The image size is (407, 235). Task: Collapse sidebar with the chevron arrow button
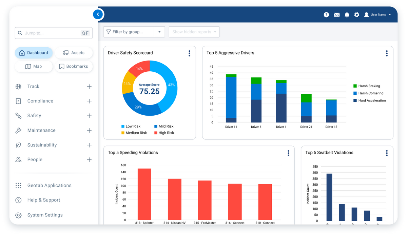98,15
